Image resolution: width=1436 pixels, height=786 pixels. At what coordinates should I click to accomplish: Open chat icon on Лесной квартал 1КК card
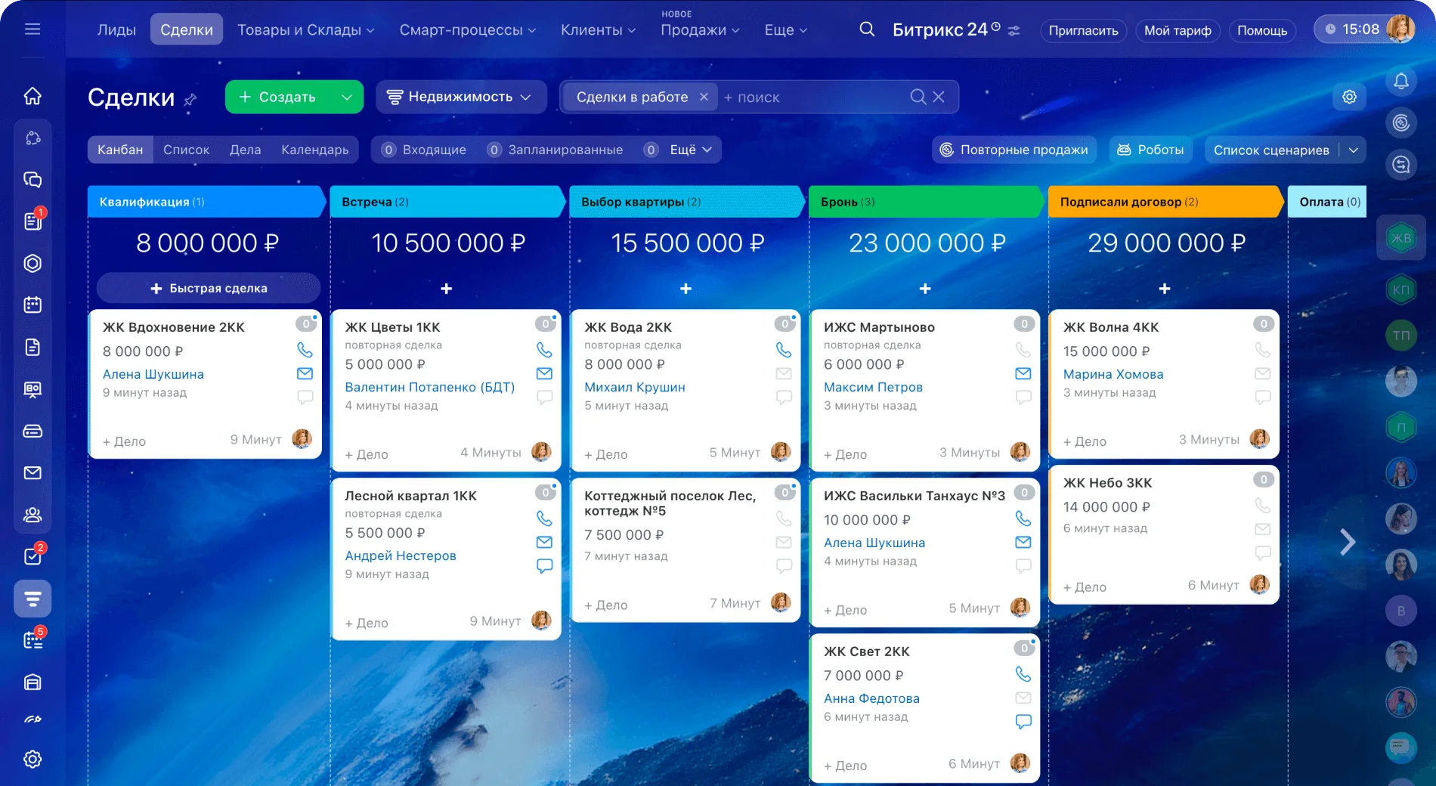click(544, 565)
